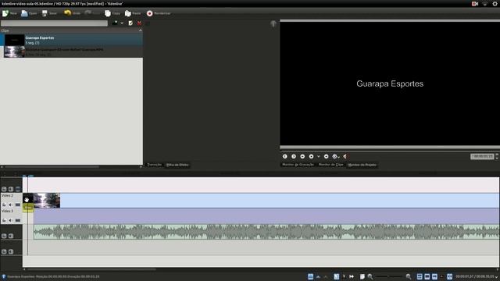
Task: Step the monitor timecode spinner arrows
Action: coord(497,156)
